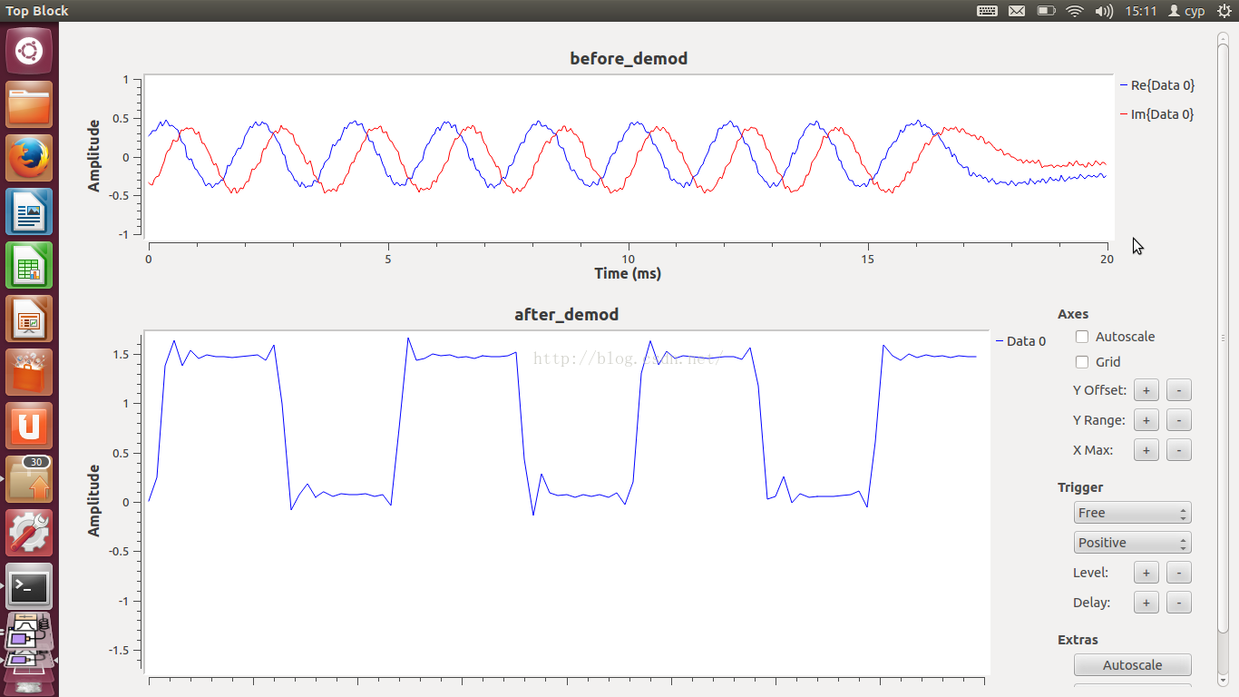Open the 15:11 clock menu
This screenshot has width=1239, height=697.
[x=1140, y=11]
